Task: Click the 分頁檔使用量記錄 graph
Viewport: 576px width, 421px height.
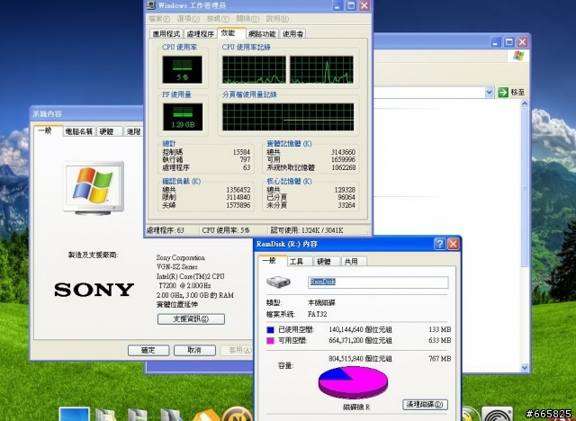Action: [288, 117]
